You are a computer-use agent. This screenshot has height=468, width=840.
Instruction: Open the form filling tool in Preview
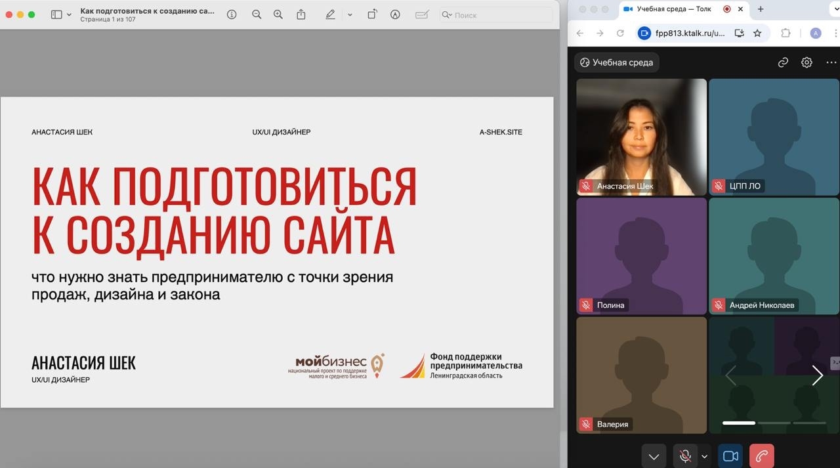click(423, 14)
